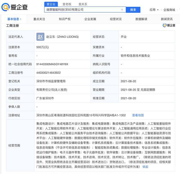
Task: Click the company type 有限责任公司(法人独资)
Action: tap(52, 90)
